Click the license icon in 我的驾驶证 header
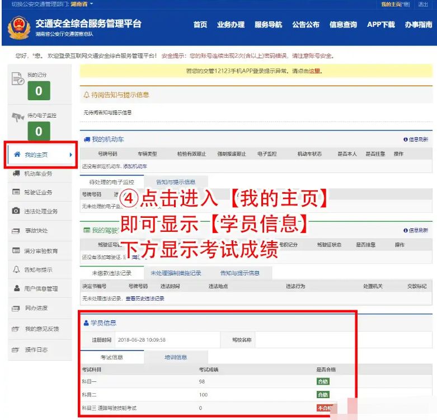This screenshot has width=437, height=420. 87,230
